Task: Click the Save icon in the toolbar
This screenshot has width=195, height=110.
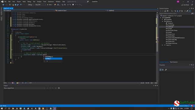Action: [16, 5]
